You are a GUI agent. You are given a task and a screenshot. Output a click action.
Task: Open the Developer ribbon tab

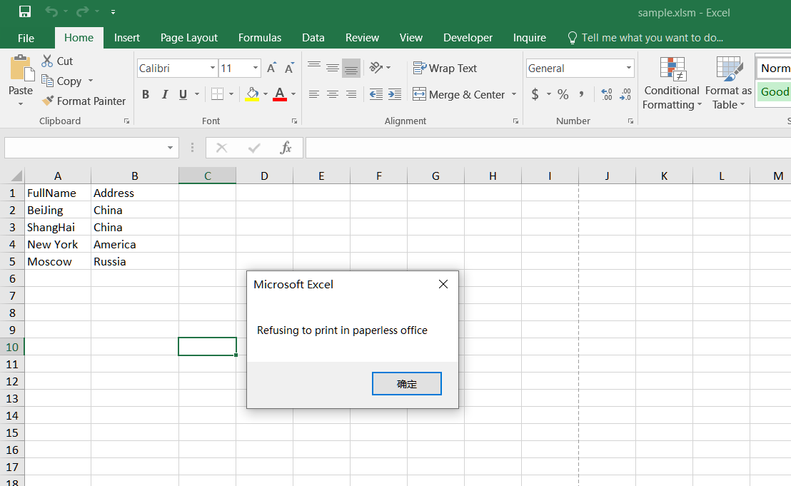pos(468,38)
